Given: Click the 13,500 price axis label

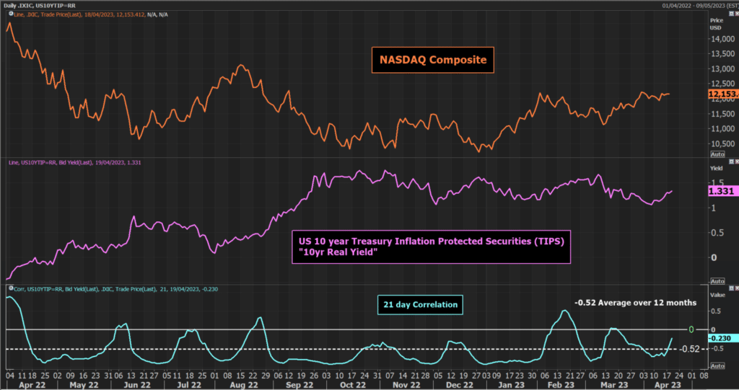Looking at the screenshot, I should click(x=722, y=53).
